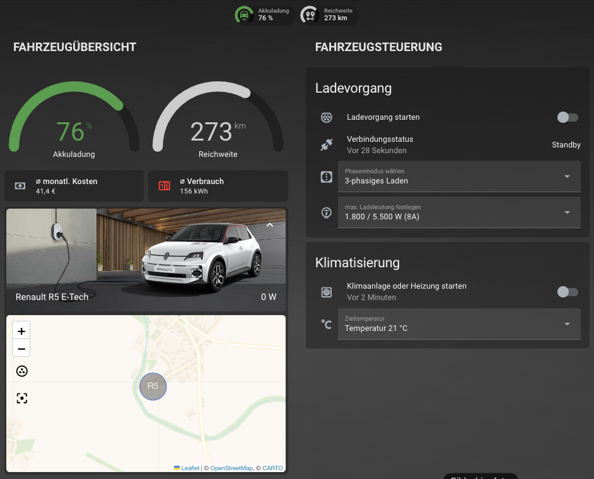
Task: Click the Renault R5 E-Tech label
Action: tap(52, 297)
